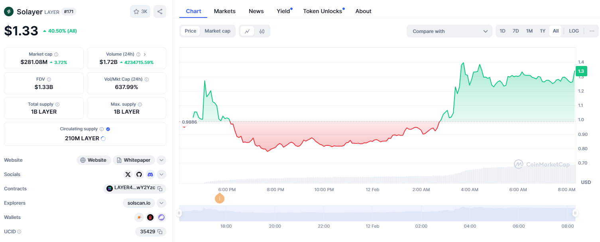Screen dimensions: 600x242
Task: Copy the UCID 35429 value
Action: (x=160, y=232)
